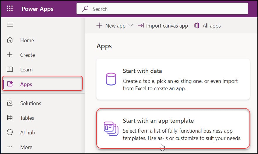Click into the Search box
The height and width of the screenshot is (154, 258).
(x=162, y=8)
